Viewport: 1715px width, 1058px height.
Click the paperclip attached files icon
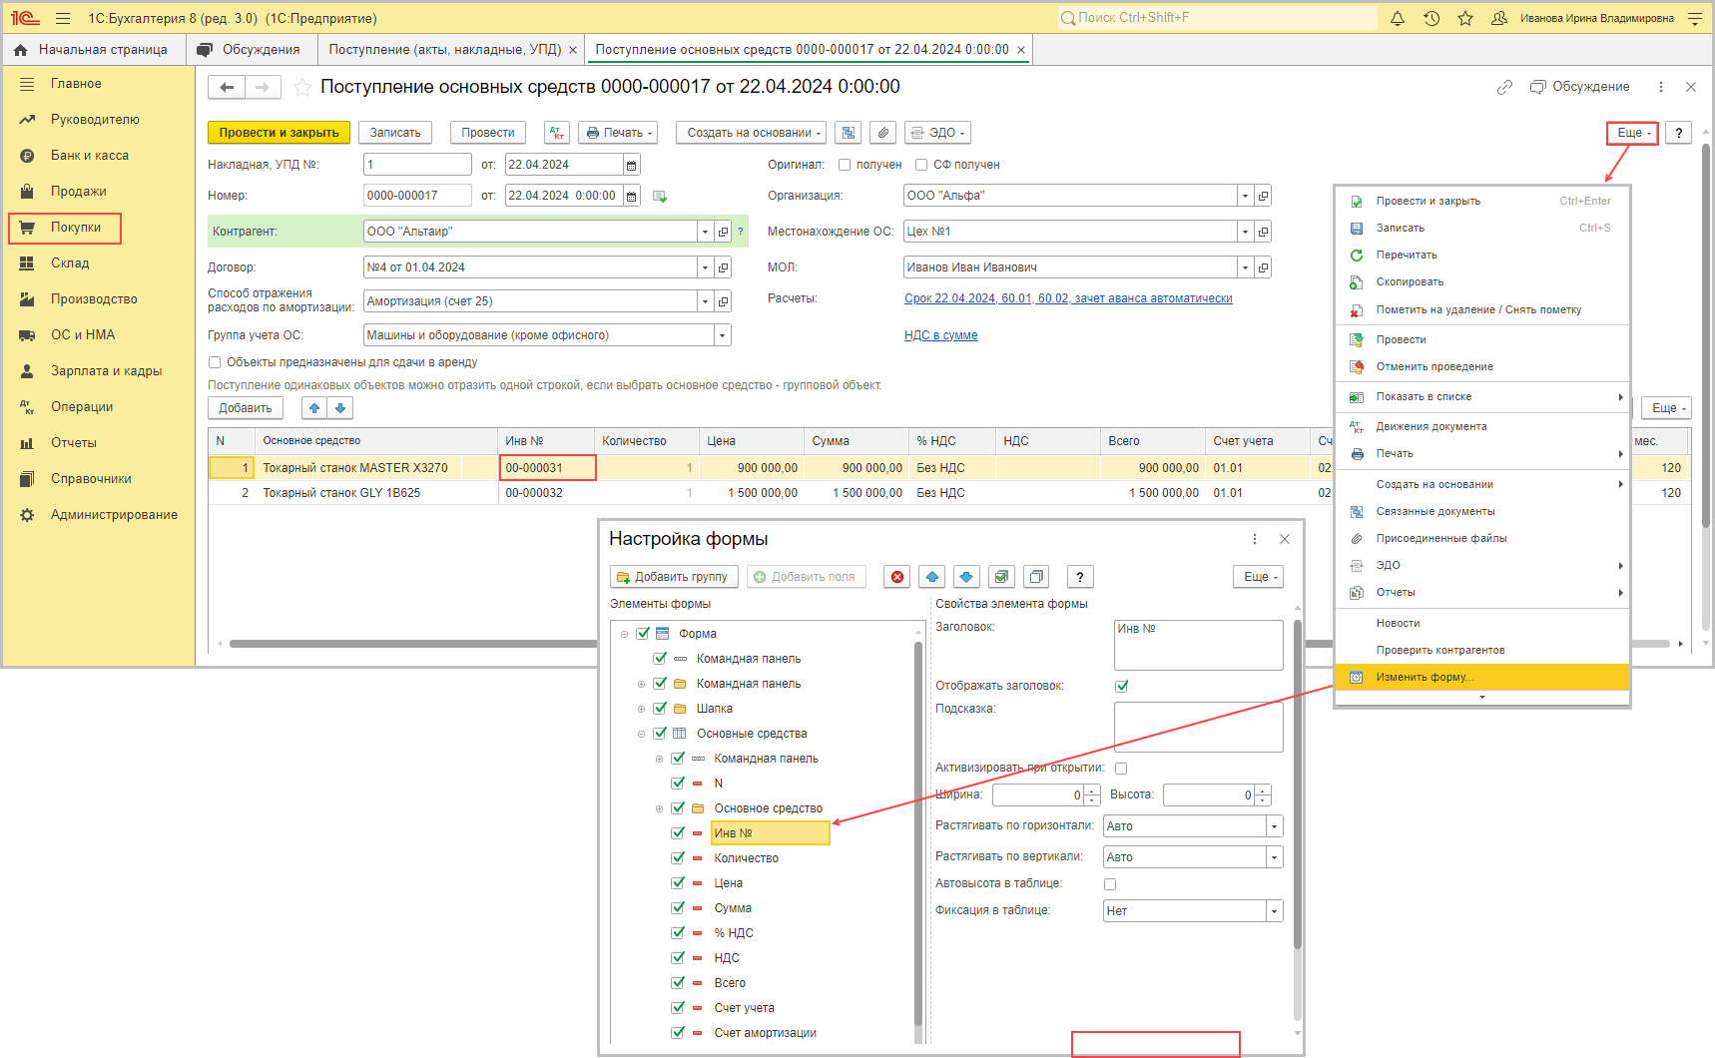click(x=882, y=133)
